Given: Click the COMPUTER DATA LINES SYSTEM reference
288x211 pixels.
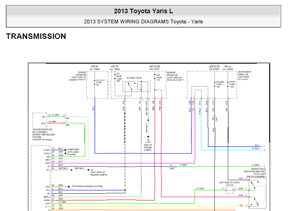Looking at the screenshot, I should [x=73, y=152].
